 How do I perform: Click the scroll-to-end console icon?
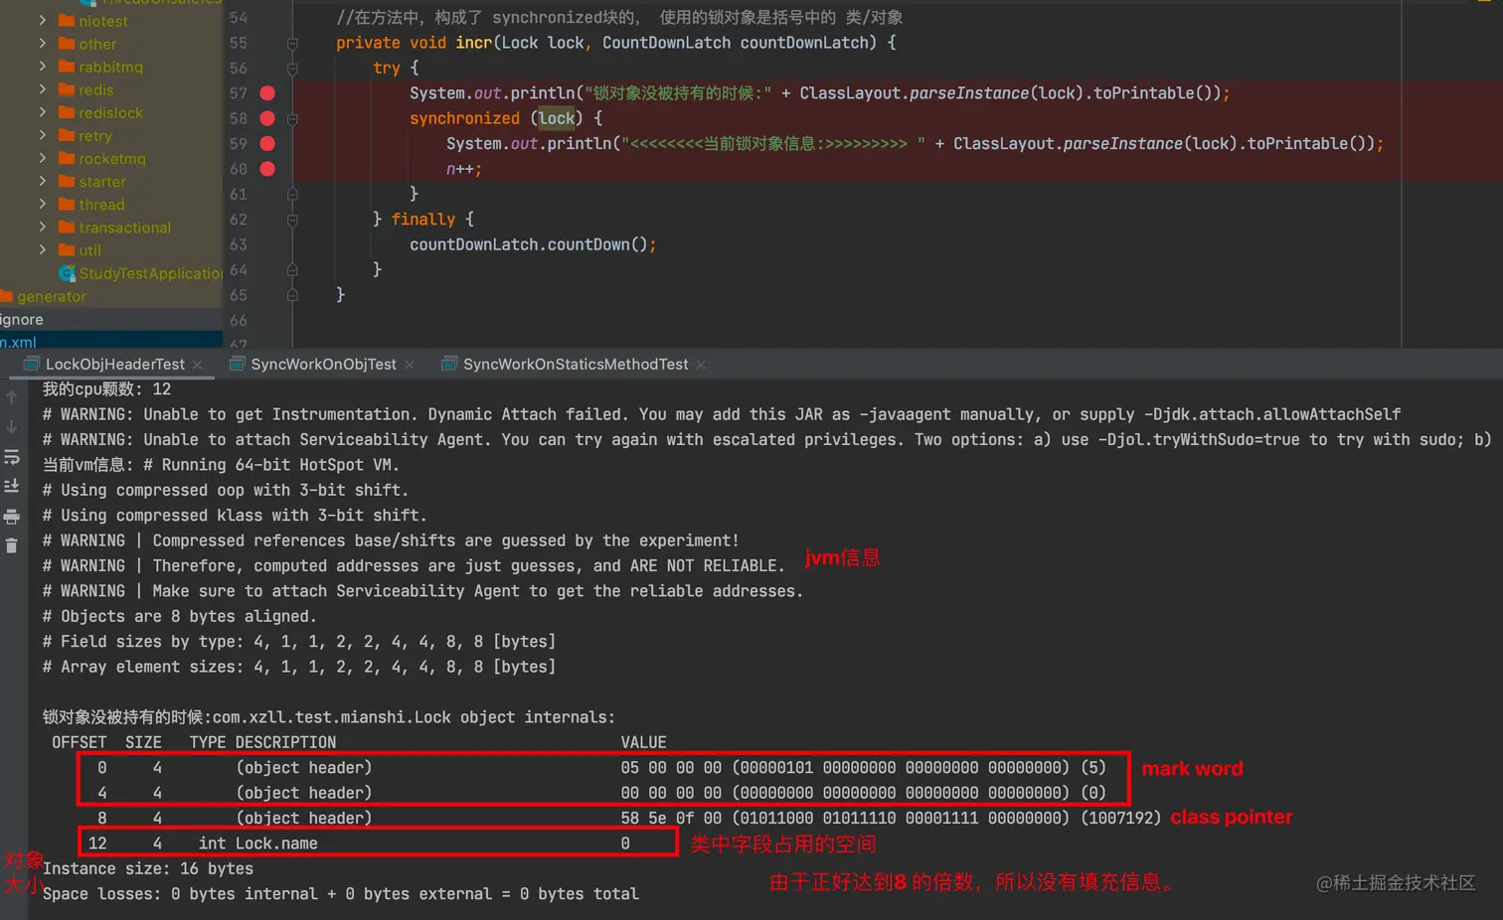[x=12, y=486]
